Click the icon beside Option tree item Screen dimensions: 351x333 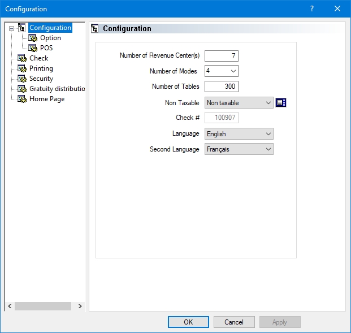[x=33, y=38]
